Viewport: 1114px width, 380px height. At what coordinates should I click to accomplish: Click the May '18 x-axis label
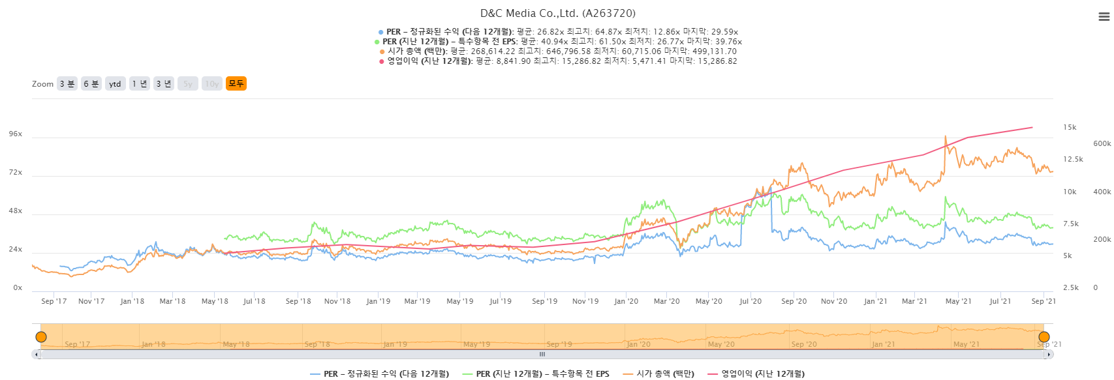click(x=215, y=301)
